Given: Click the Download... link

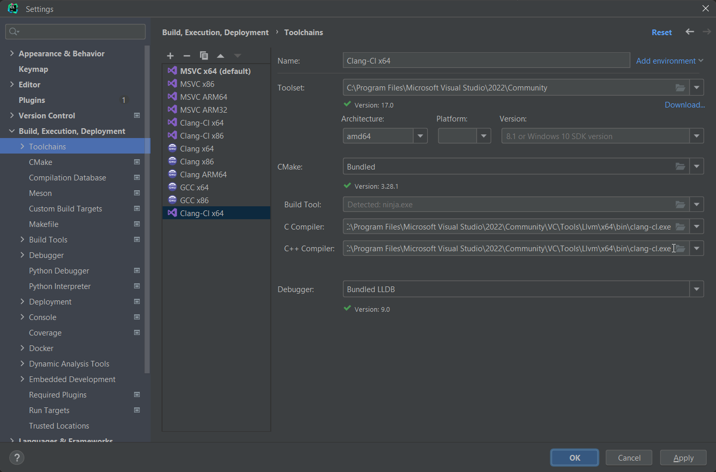Looking at the screenshot, I should pos(684,104).
